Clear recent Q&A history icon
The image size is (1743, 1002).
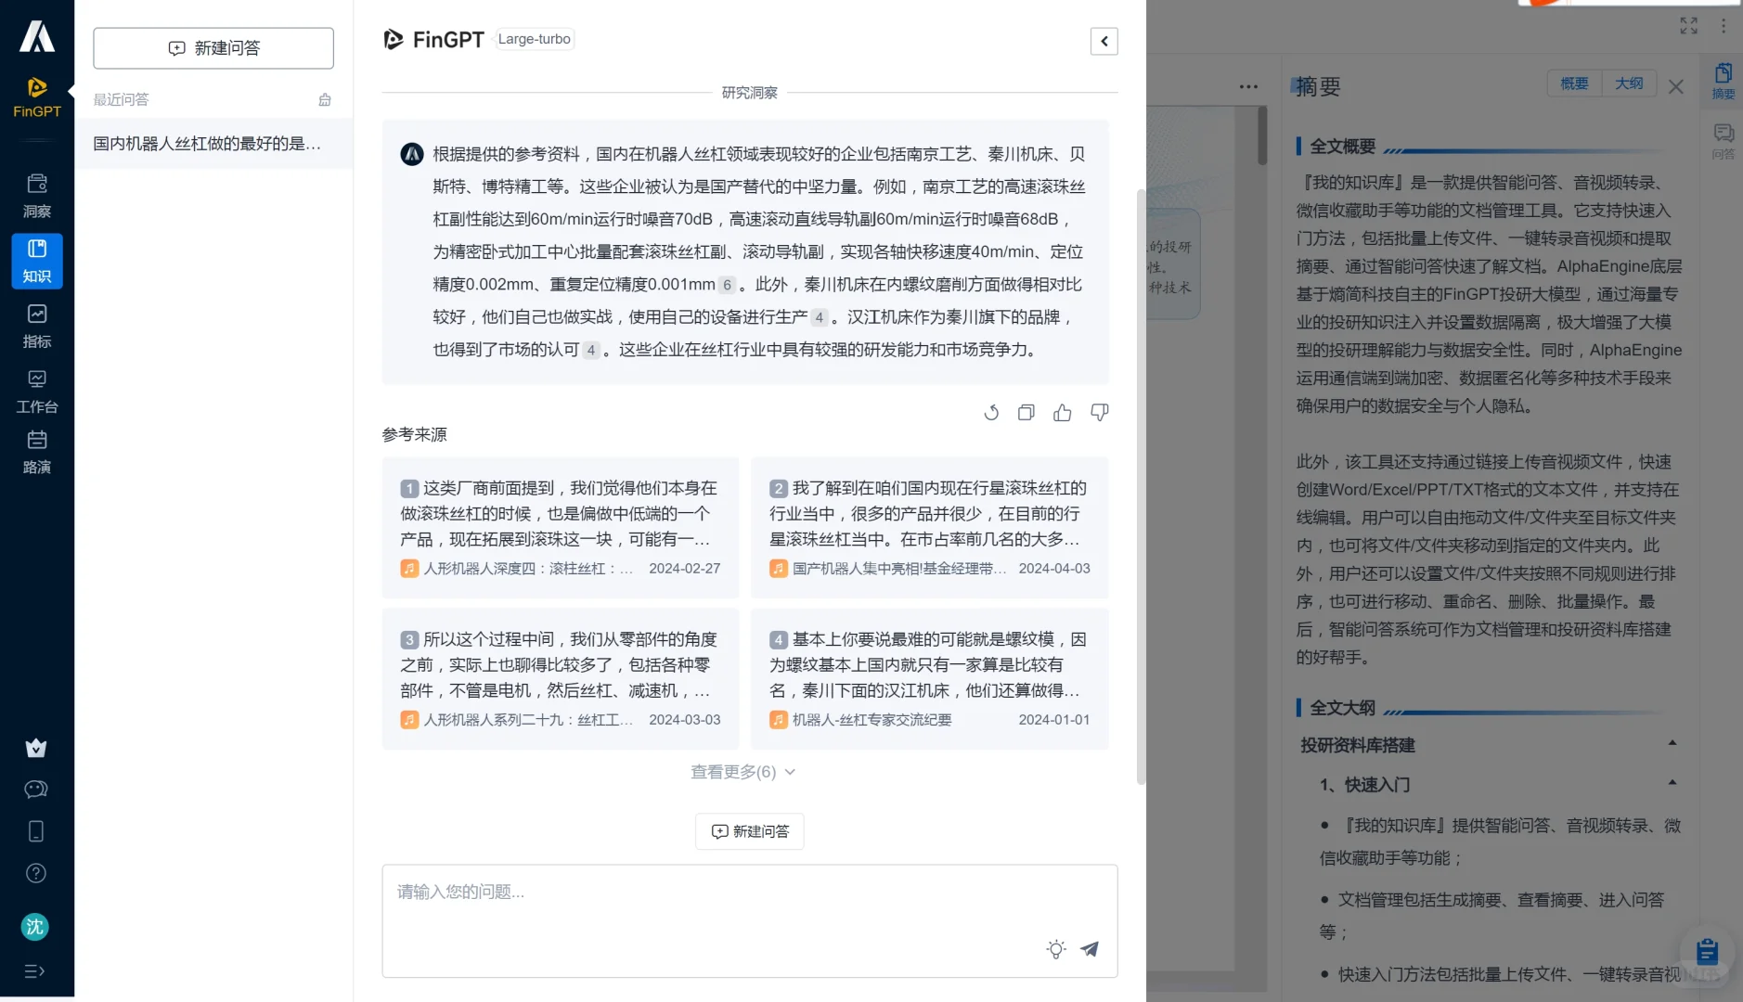(x=325, y=99)
